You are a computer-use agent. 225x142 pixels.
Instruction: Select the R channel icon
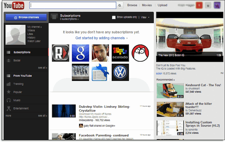tap(60, 53)
